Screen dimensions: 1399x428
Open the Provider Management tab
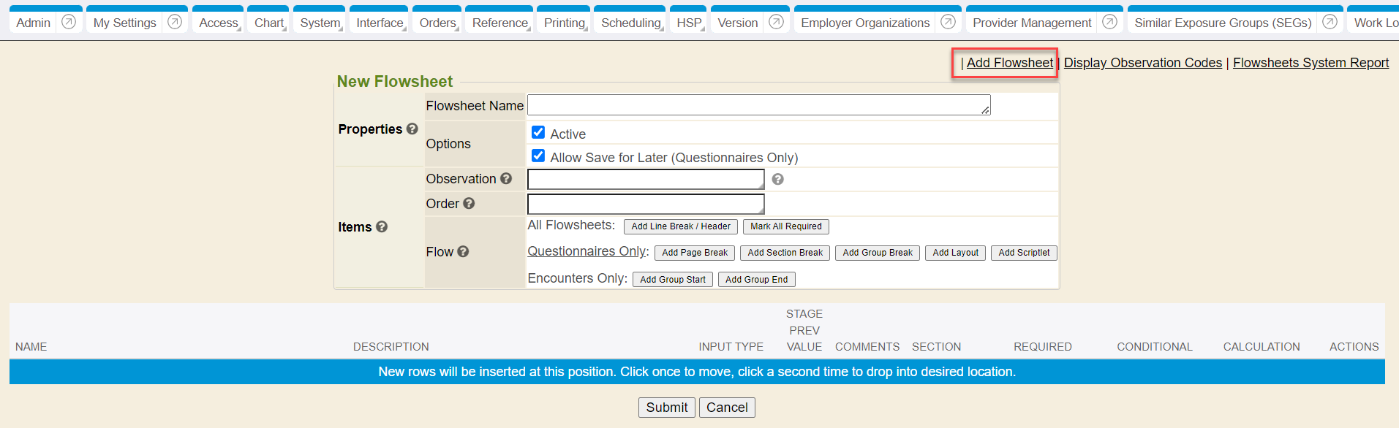(x=1031, y=23)
